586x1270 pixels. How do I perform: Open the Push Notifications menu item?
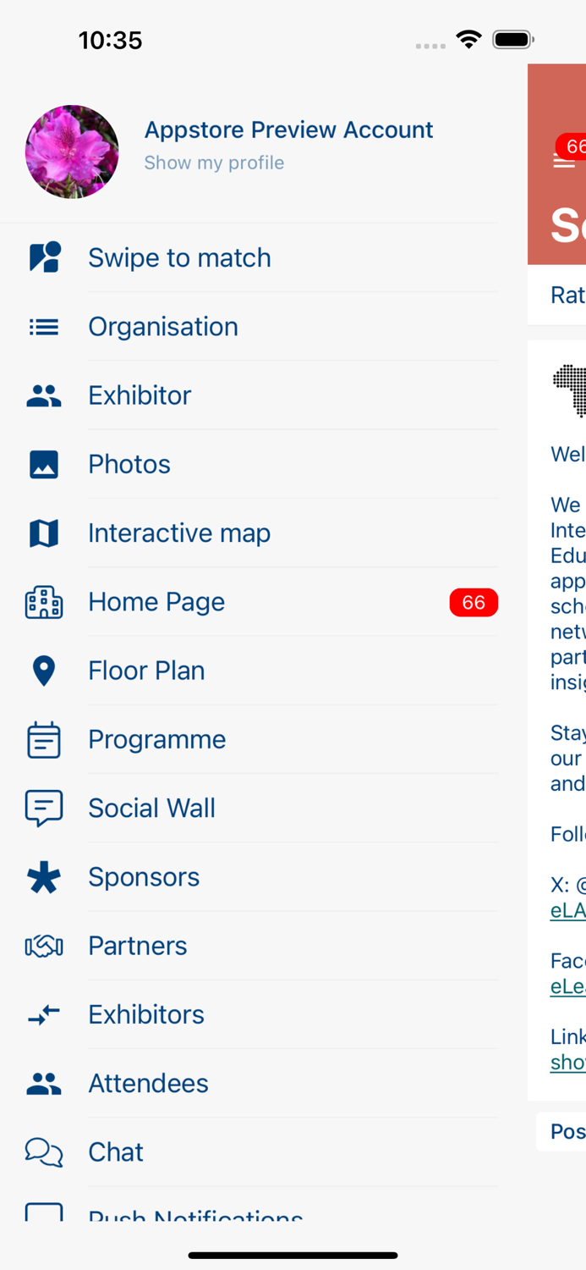[194, 1217]
